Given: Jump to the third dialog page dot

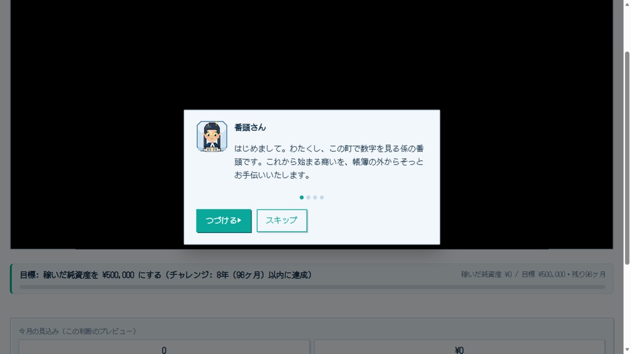Looking at the screenshot, I should point(315,197).
